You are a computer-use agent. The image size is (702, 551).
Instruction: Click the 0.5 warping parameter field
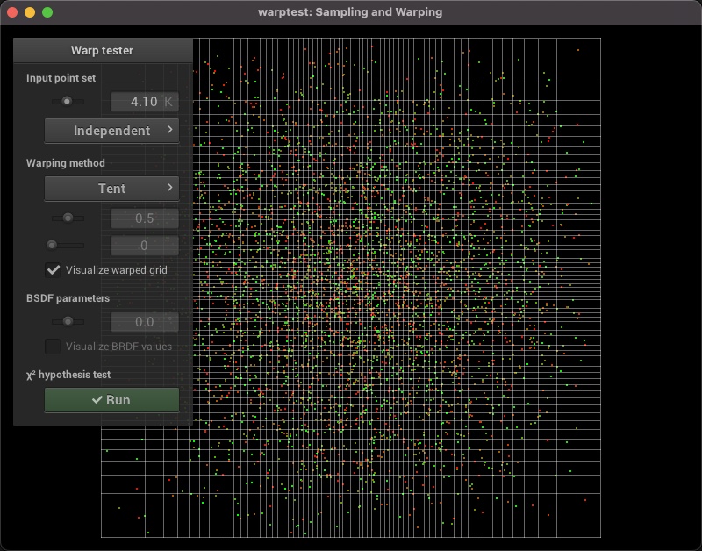[144, 218]
